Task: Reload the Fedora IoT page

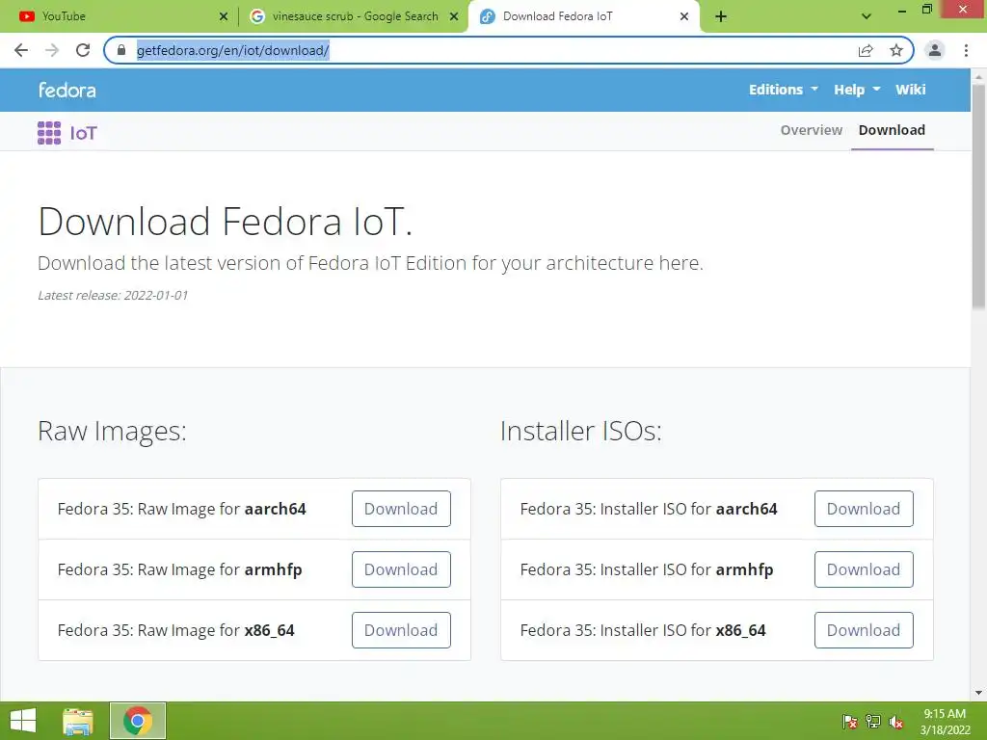Action: tap(83, 50)
